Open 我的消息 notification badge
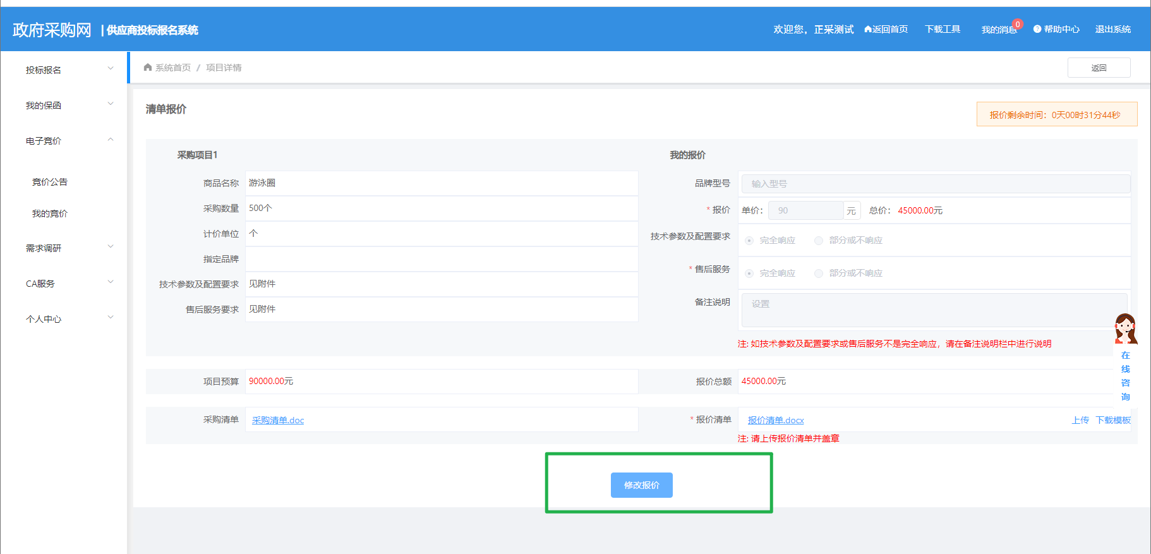The width and height of the screenshot is (1151, 554). (x=1017, y=25)
